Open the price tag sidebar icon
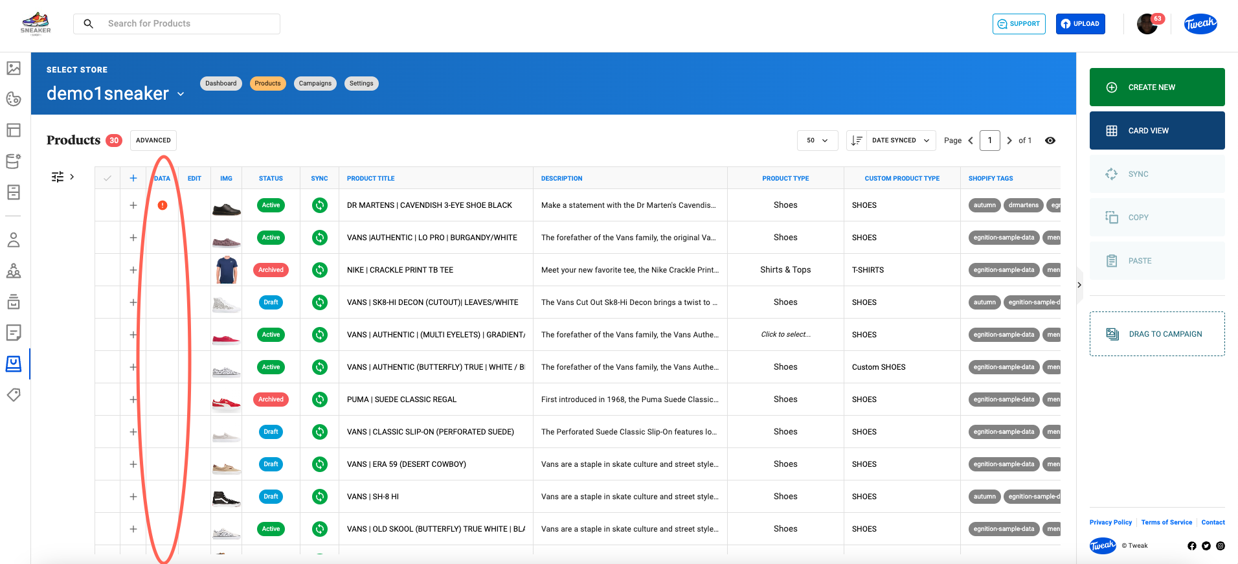Image resolution: width=1238 pixels, height=564 pixels. pos(14,394)
